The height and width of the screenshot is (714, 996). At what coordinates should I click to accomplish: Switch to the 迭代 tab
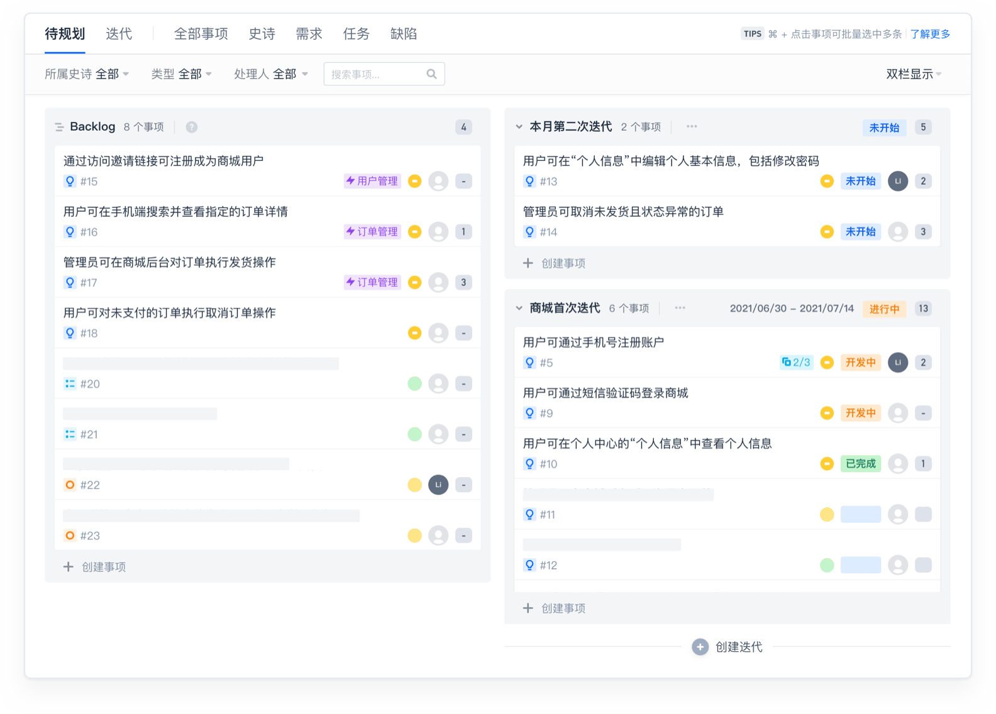pos(119,34)
